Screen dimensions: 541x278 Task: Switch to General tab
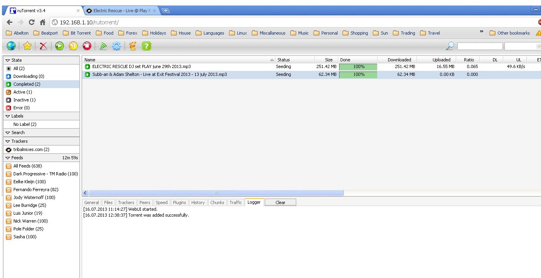click(92, 203)
